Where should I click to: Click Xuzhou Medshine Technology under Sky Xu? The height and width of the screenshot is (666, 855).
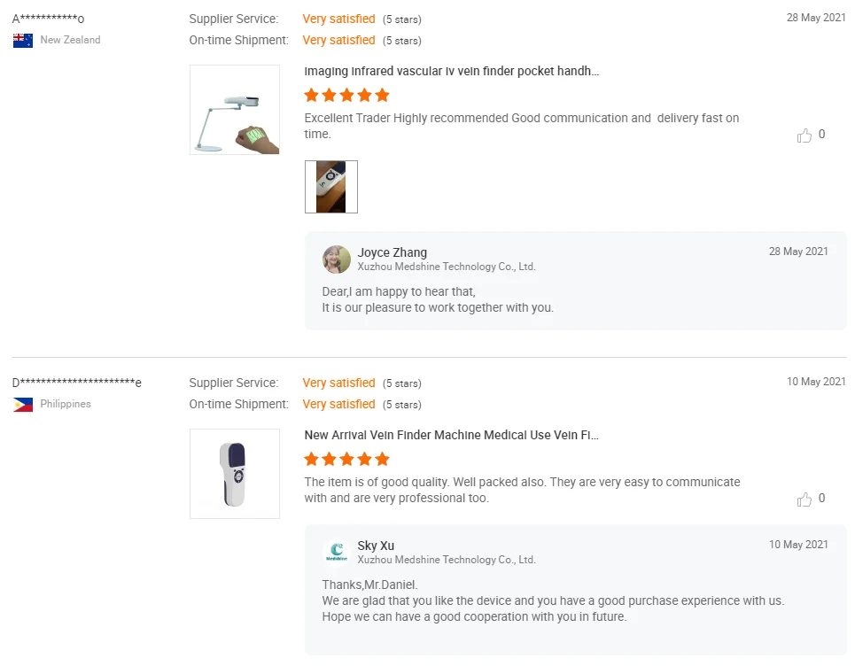[447, 560]
